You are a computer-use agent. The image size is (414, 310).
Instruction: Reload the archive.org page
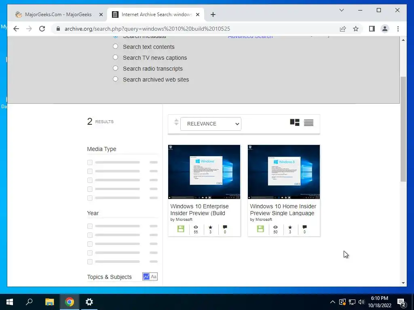coord(42,29)
